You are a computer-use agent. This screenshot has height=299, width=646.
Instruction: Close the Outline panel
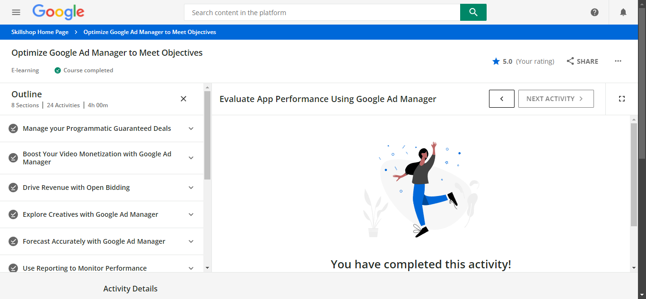183,99
